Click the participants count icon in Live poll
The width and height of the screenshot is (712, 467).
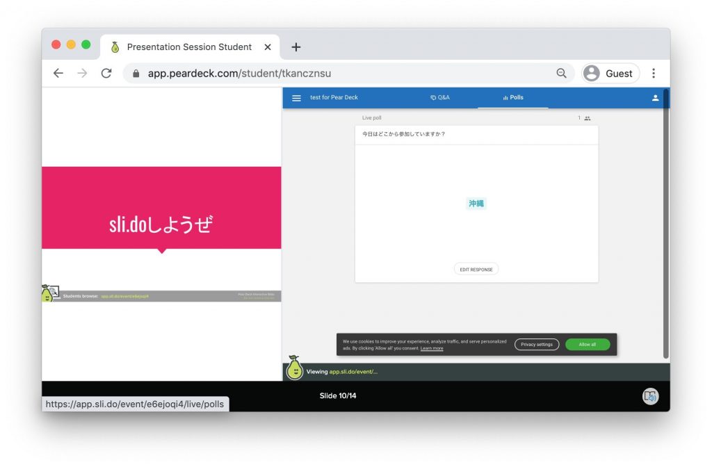[x=587, y=118]
